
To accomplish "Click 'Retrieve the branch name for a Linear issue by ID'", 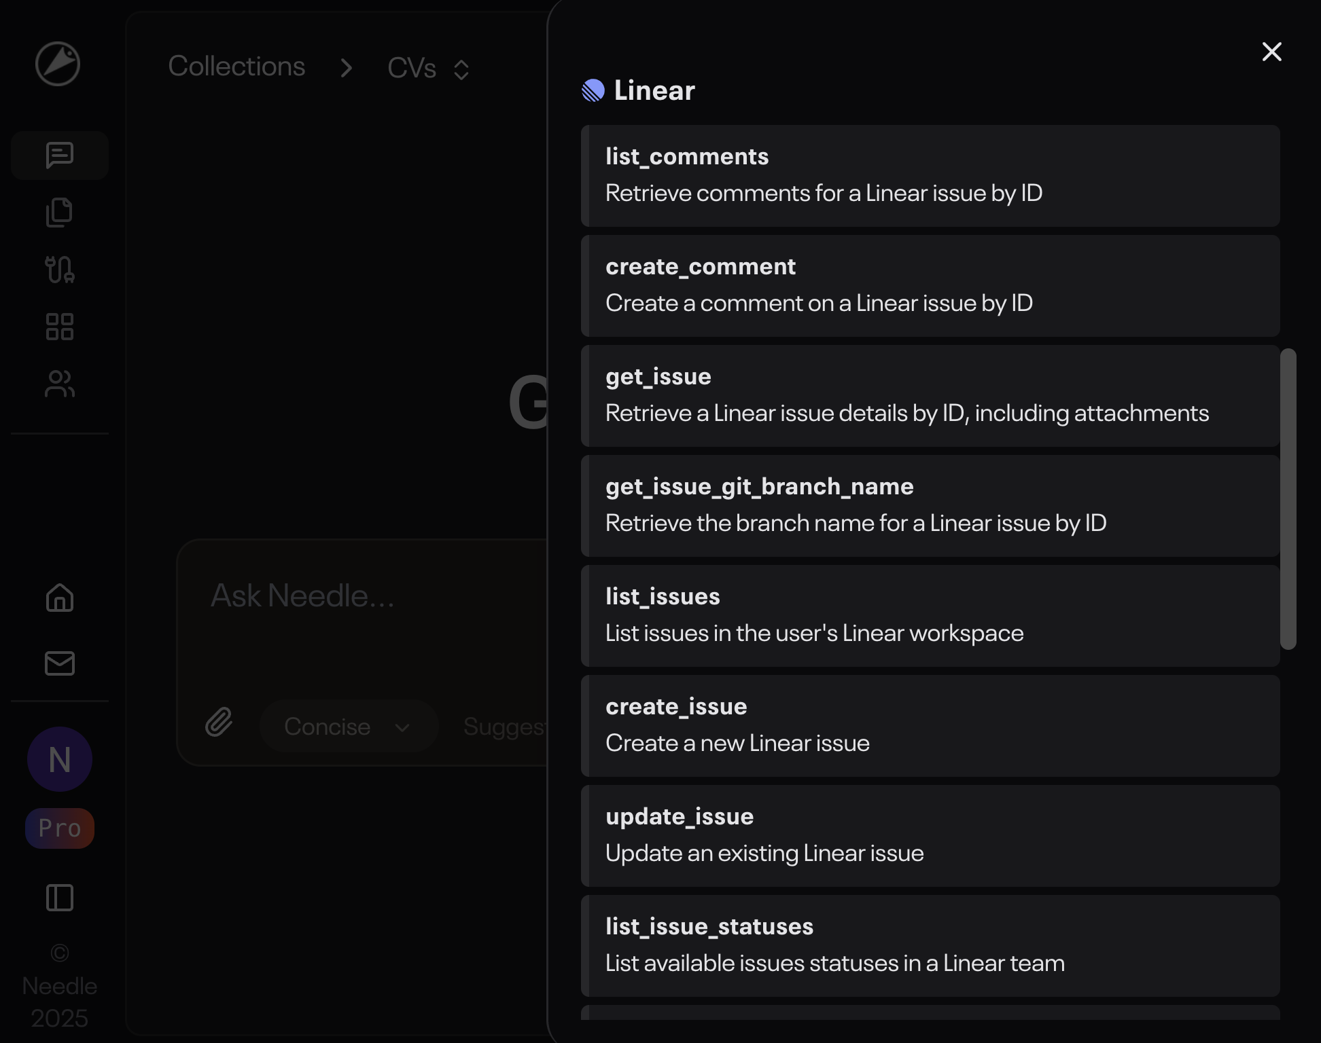I will coord(856,524).
